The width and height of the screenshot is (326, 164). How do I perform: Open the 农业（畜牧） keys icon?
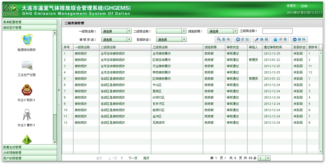coord(27,115)
